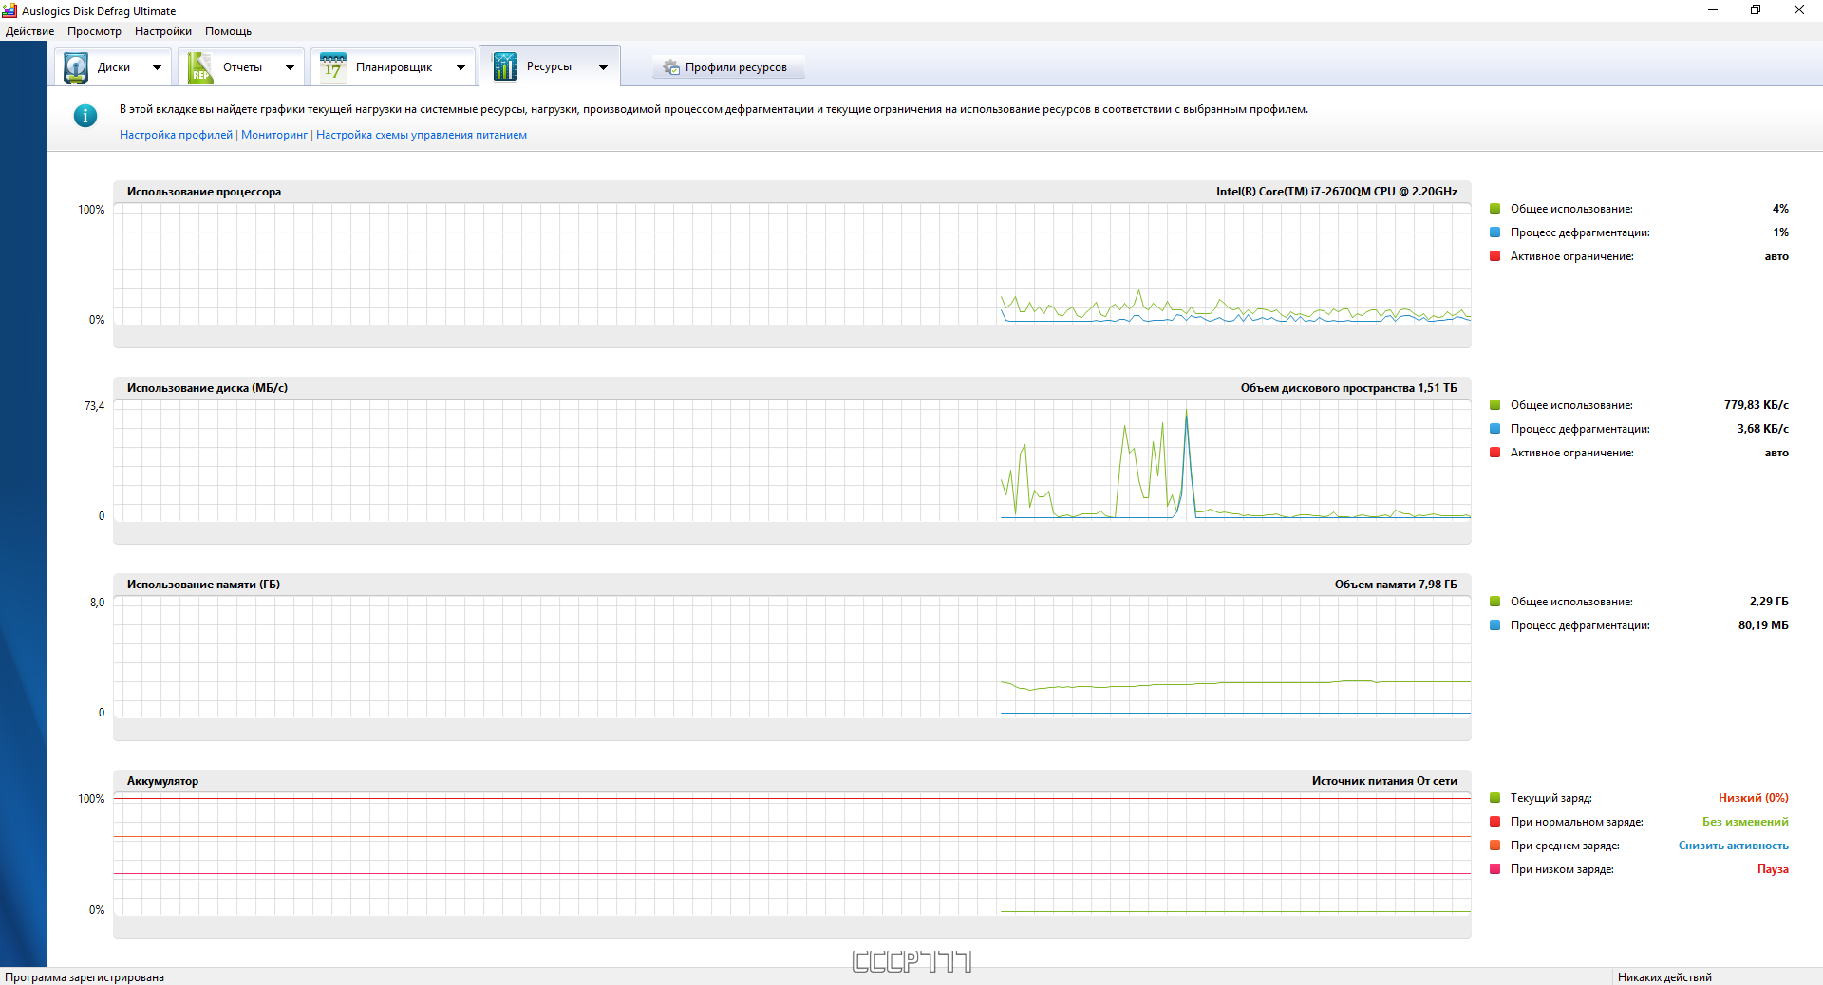The image size is (1823, 985).
Task: Click the Отчеты report icon
Action: pyautogui.click(x=200, y=67)
